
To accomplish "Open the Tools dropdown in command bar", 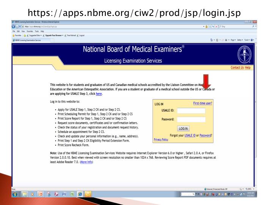I will (x=247, y=40).
